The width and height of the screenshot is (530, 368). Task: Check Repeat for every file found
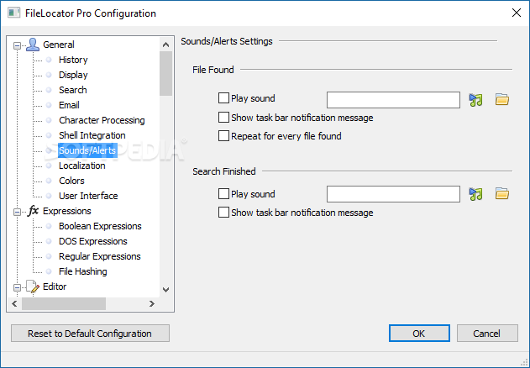tap(223, 135)
